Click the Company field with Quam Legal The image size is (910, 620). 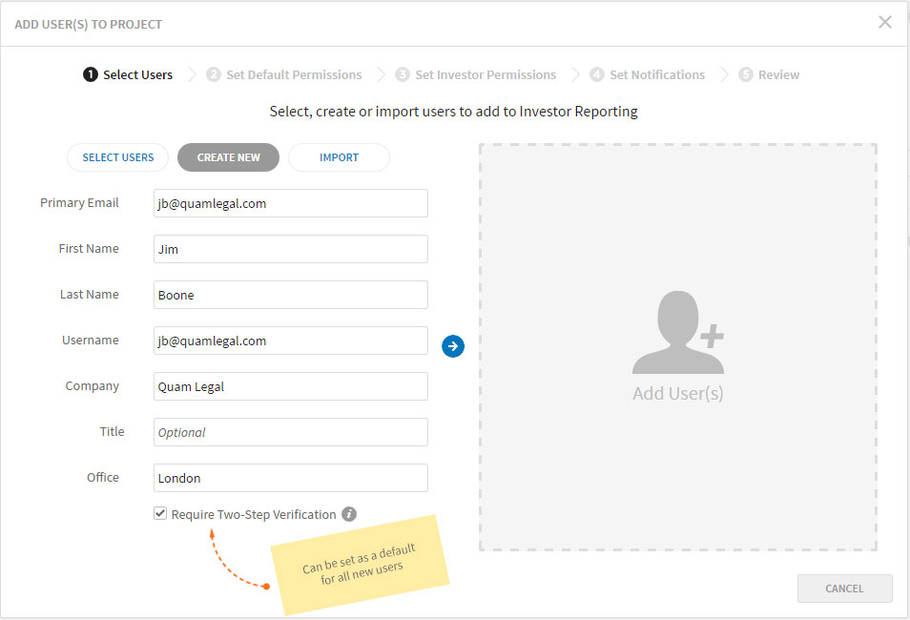point(291,386)
